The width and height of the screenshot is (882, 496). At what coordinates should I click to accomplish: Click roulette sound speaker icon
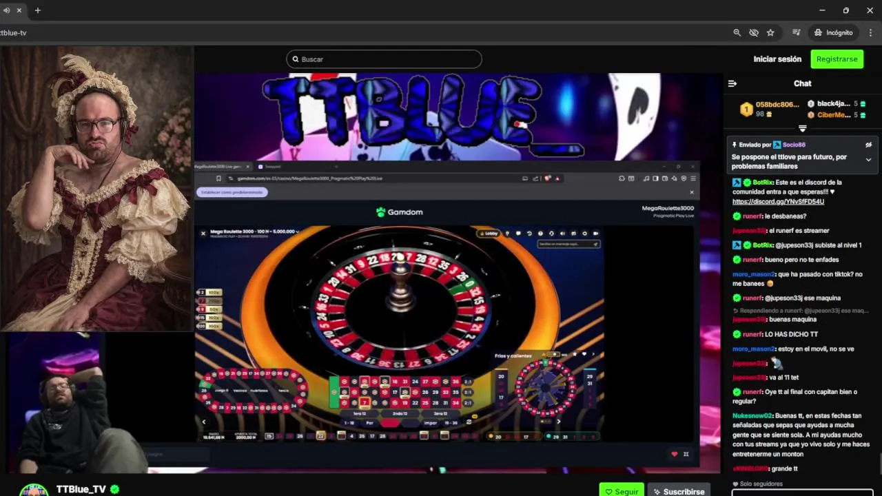tap(562, 234)
